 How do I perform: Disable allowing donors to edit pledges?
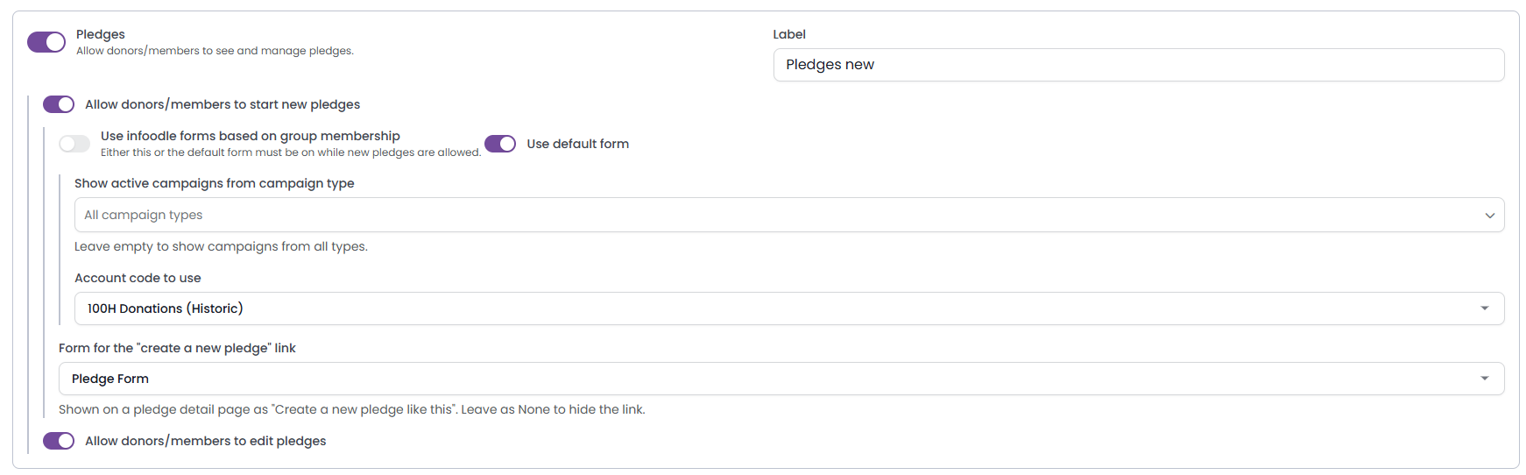[59, 441]
